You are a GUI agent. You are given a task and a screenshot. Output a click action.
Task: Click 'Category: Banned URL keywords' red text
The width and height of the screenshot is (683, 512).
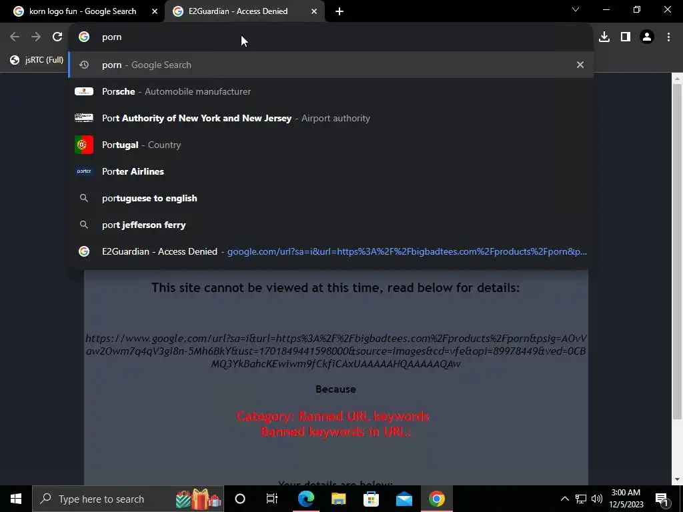(333, 416)
